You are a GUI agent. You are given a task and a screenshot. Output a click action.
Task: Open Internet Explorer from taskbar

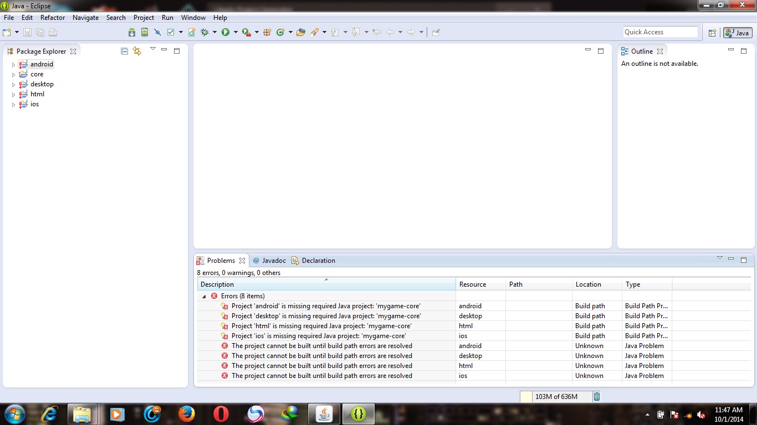tap(49, 413)
